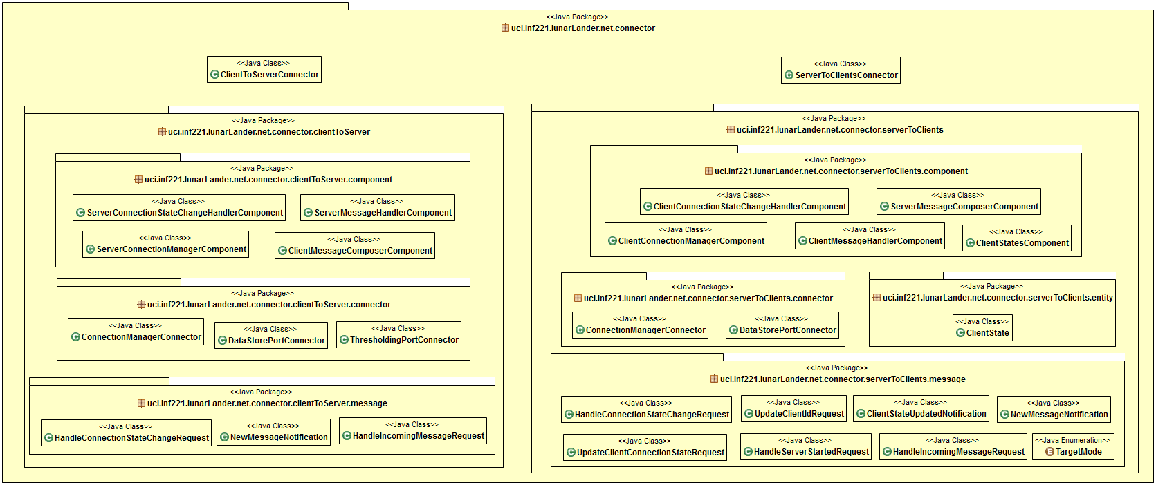Select the ServerConnectionStateChangeHandlerComponent class box
The width and height of the screenshot is (1156, 485).
tap(179, 208)
